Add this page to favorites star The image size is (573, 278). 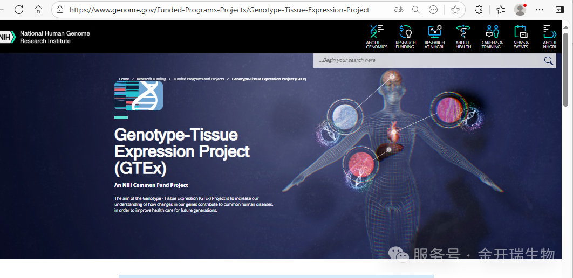pos(455,10)
